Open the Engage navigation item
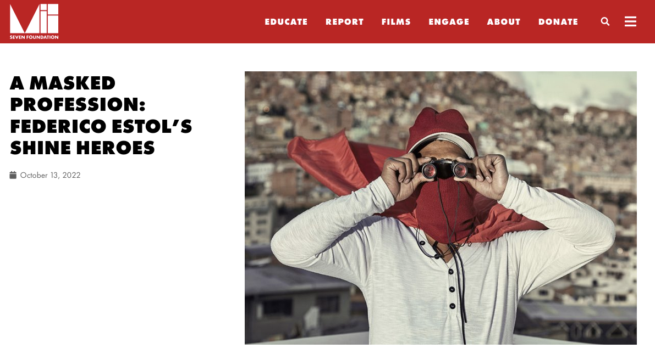 tap(449, 22)
